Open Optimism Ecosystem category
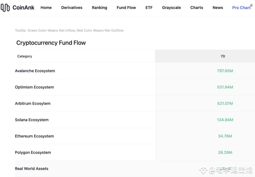255x177 pixels. coord(34,87)
